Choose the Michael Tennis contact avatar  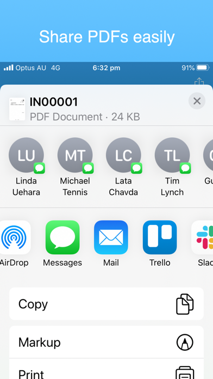point(75,155)
